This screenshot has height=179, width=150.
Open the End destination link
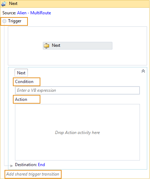[41, 165]
